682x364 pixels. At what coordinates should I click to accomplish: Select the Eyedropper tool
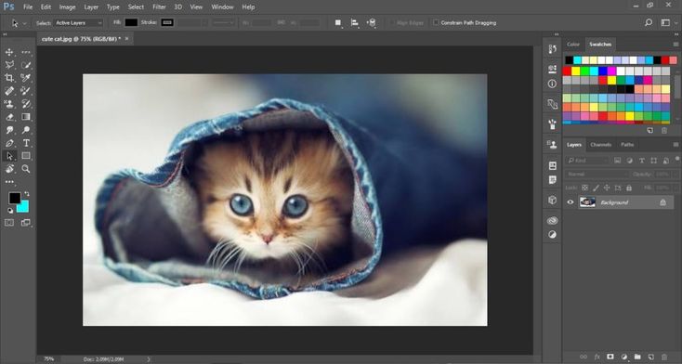pos(26,78)
